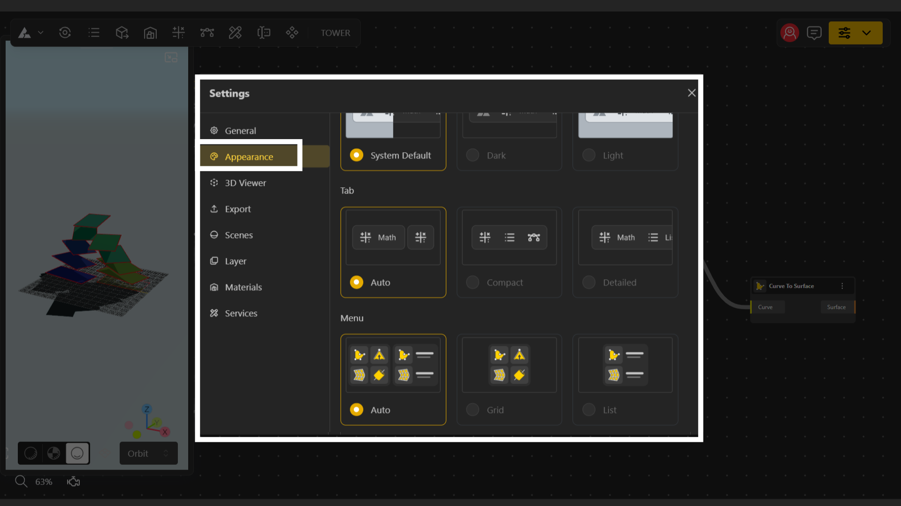Switch to the Materials settings section
Viewport: 901px width, 506px height.
tap(243, 287)
